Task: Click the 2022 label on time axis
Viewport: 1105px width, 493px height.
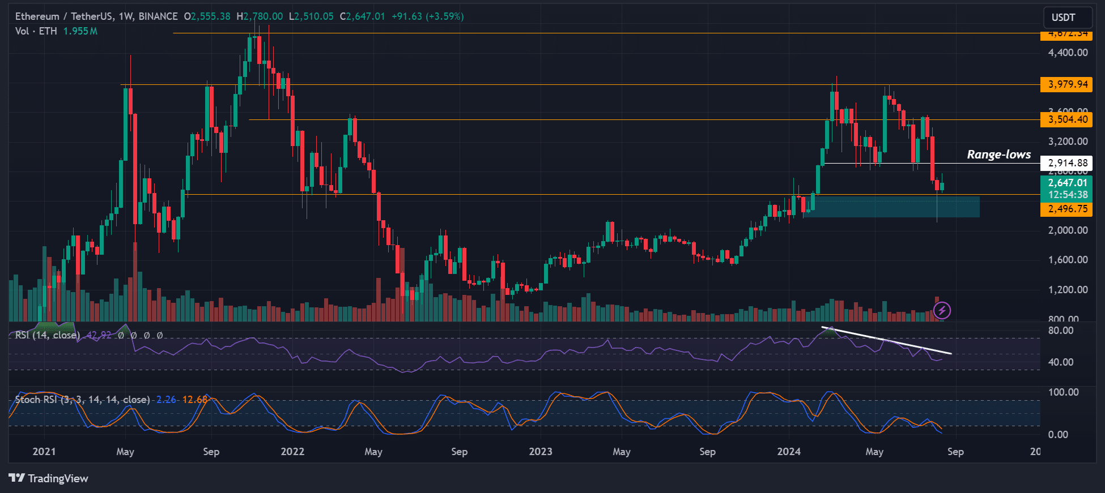Action: tap(292, 452)
